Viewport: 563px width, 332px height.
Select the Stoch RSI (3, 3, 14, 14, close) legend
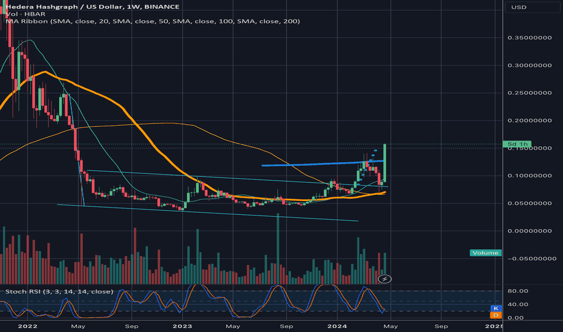tap(60, 292)
